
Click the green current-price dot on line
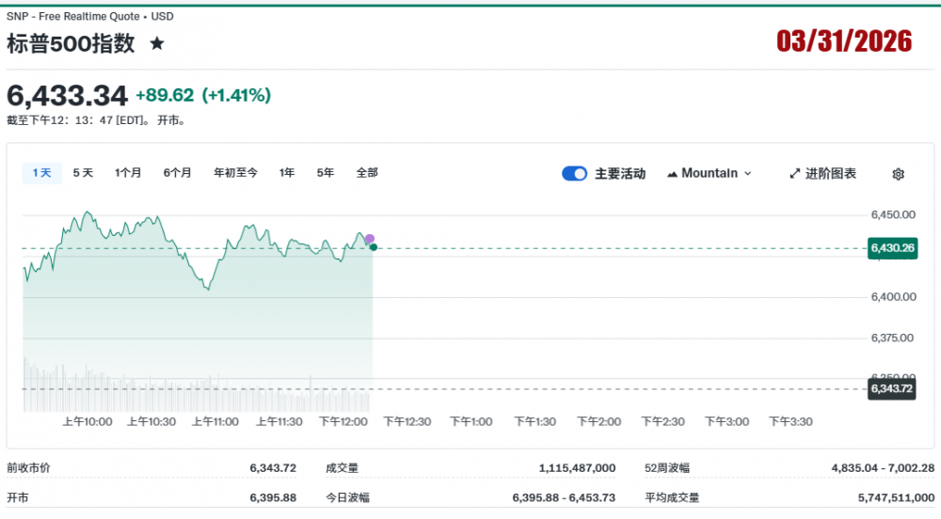point(374,247)
